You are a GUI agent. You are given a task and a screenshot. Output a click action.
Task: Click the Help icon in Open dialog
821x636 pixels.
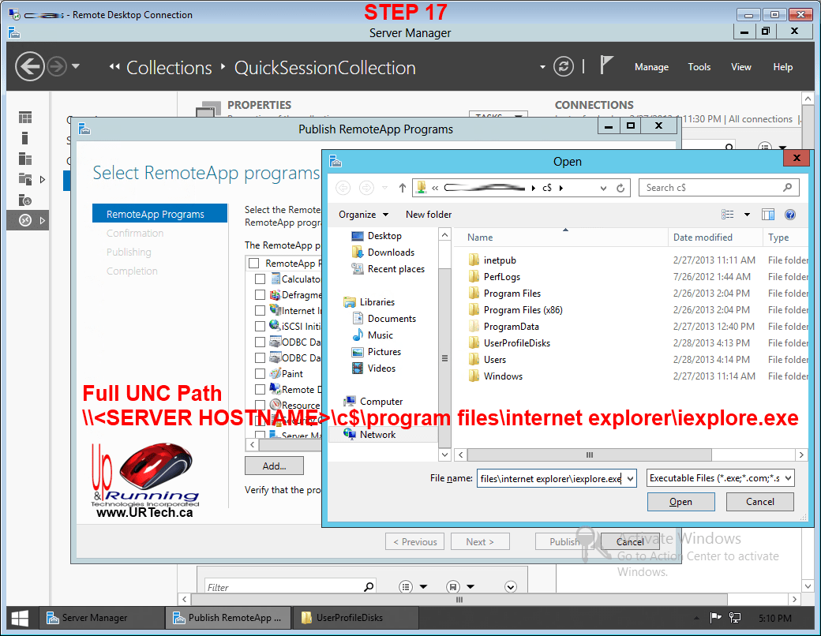pos(789,215)
